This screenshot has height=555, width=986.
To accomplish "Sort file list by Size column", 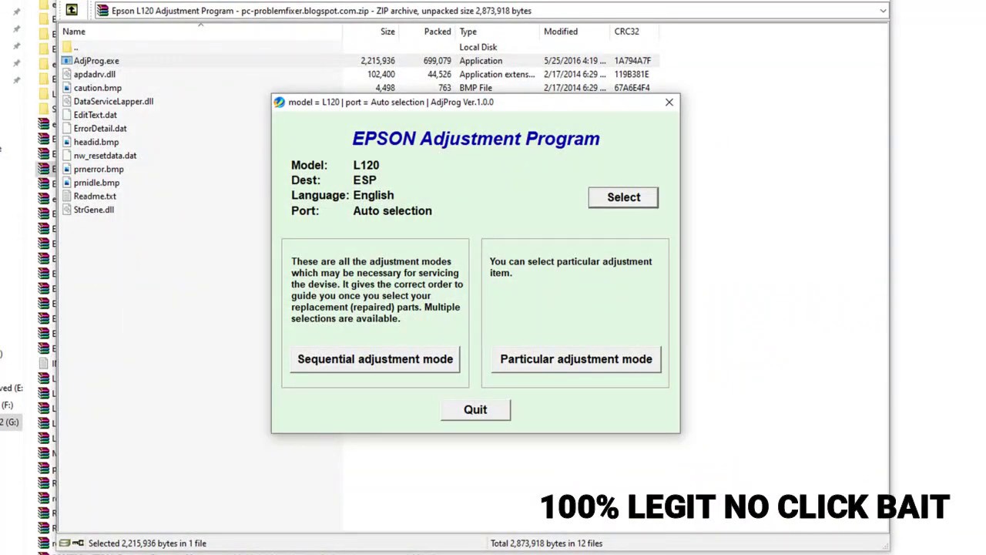I will [387, 32].
